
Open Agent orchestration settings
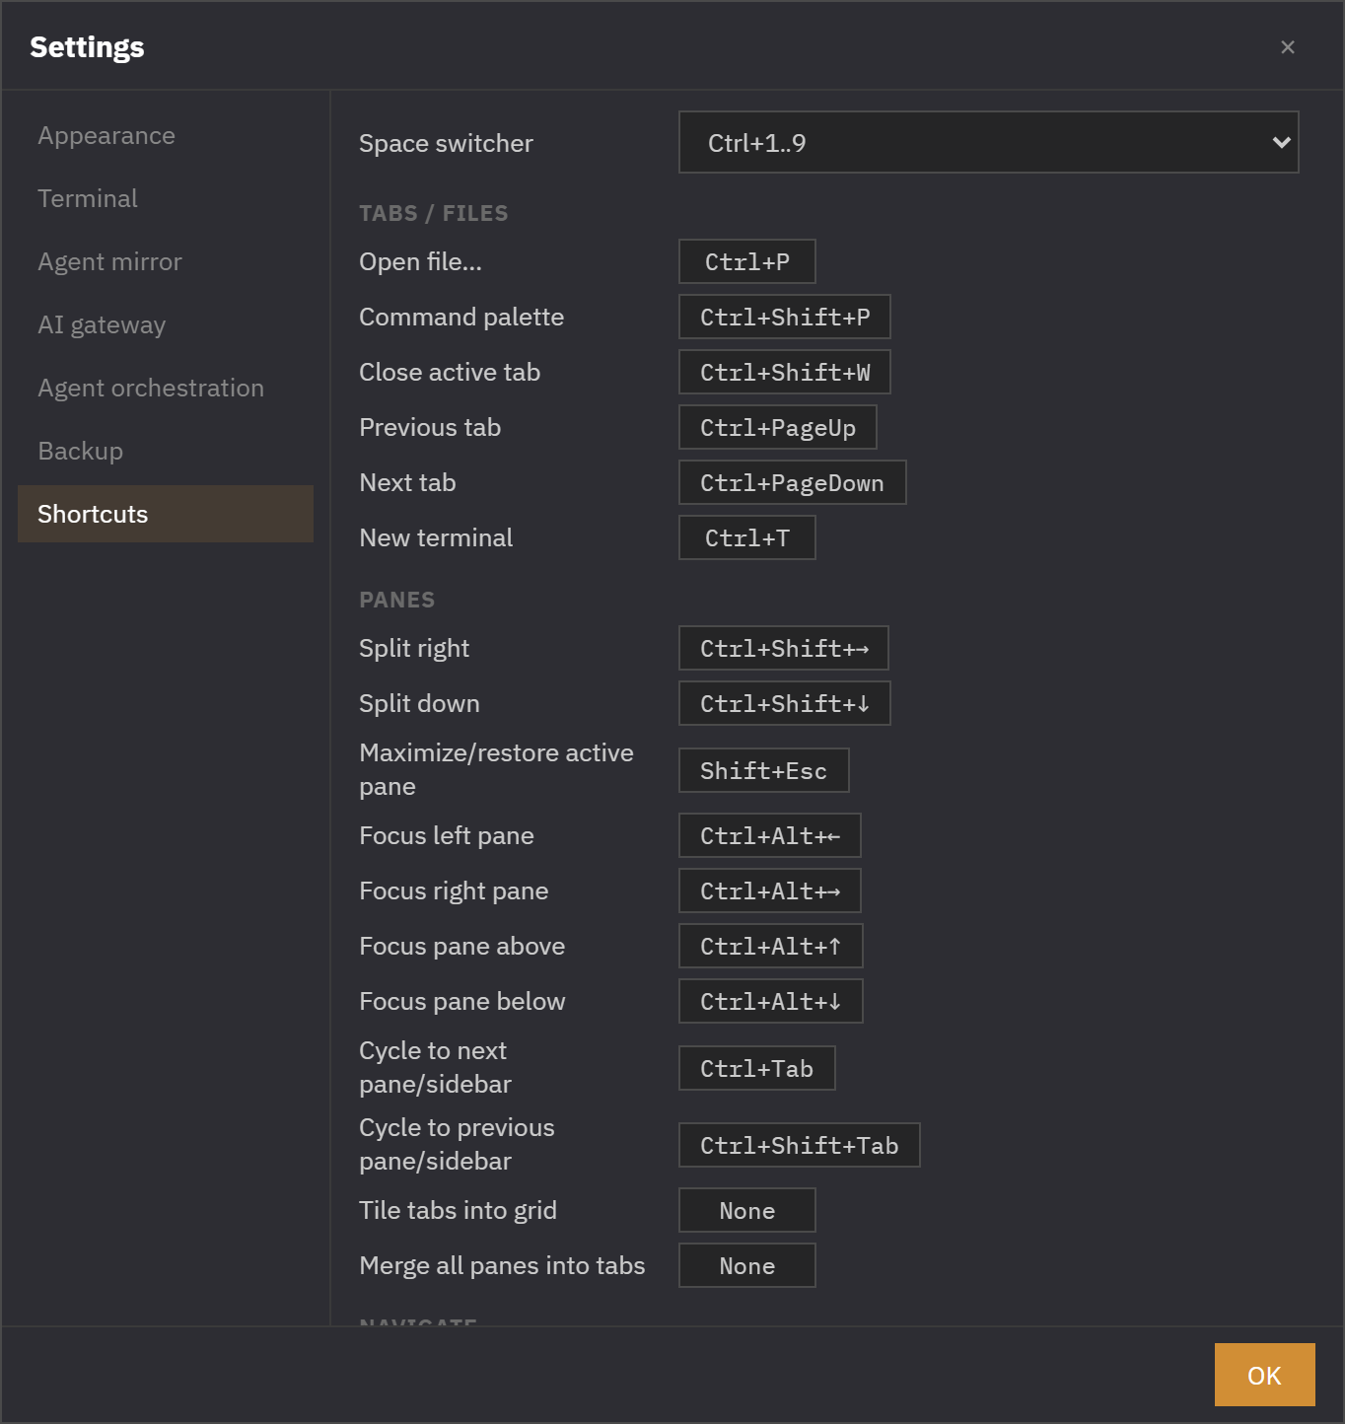[166, 388]
